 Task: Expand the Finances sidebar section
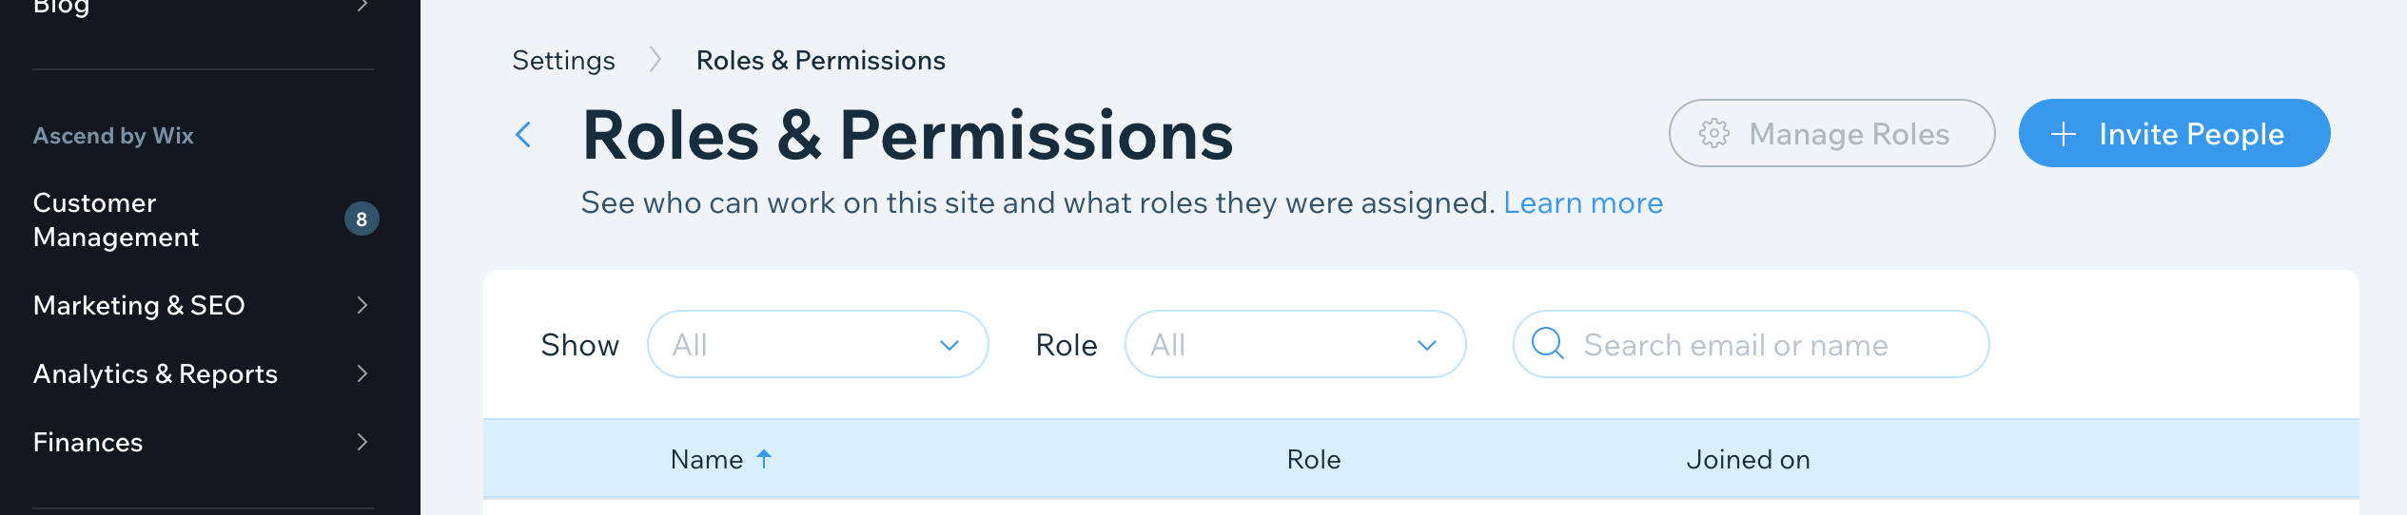click(362, 442)
